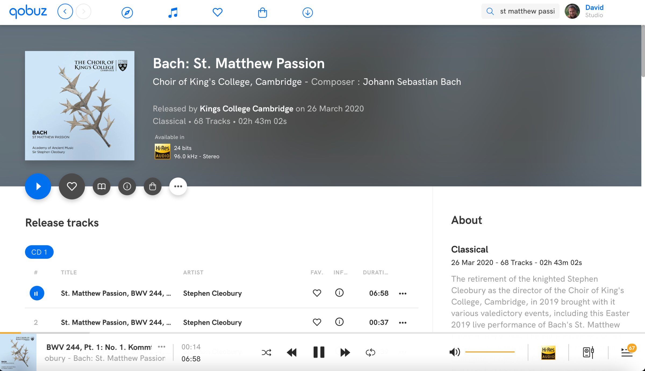
Task: Focus the search field with st matthew passi
Action: 520,11
